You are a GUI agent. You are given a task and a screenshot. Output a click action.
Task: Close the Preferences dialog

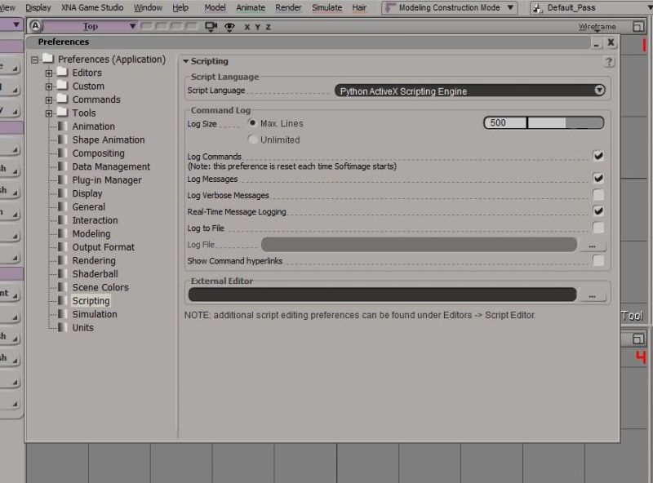tap(611, 42)
